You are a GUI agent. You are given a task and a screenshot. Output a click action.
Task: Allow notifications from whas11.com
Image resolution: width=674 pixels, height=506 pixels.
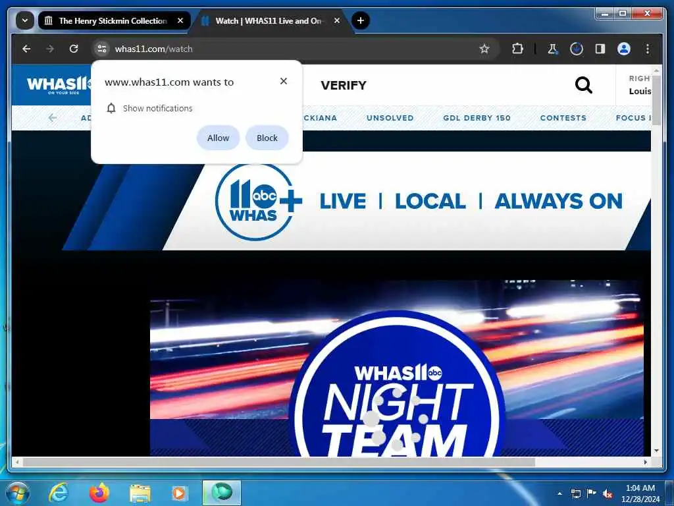click(x=218, y=138)
